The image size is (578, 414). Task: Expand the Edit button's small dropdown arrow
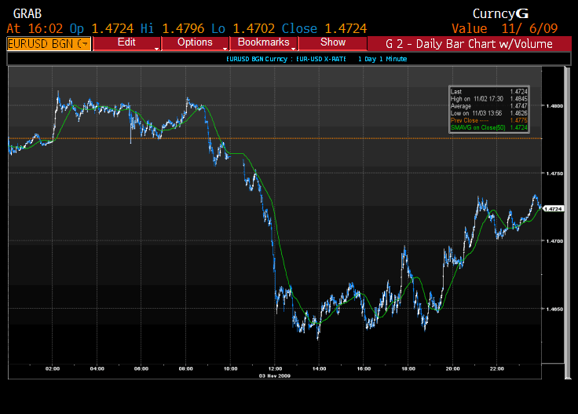(x=158, y=49)
